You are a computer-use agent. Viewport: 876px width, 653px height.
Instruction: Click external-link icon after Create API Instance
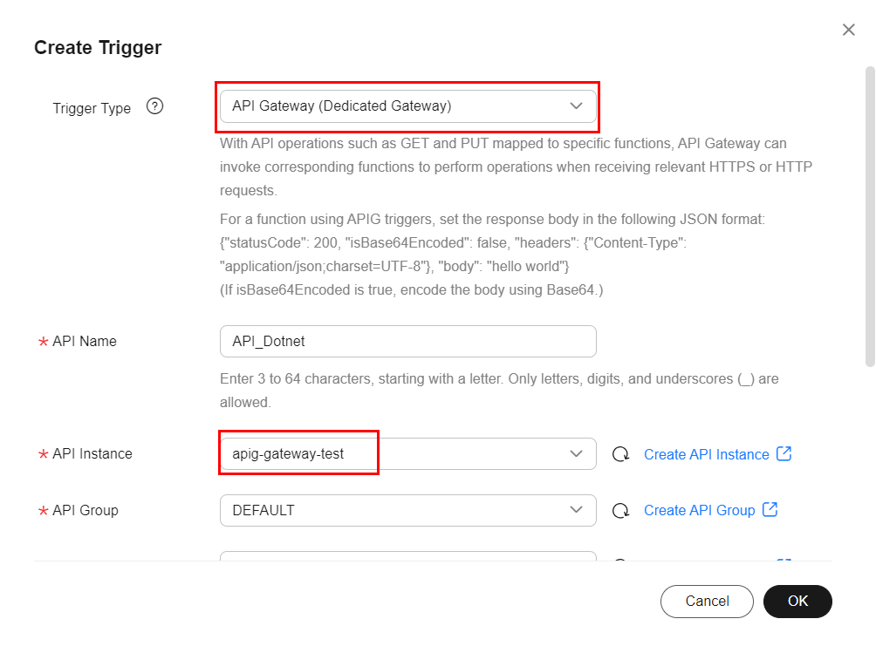[x=784, y=453]
